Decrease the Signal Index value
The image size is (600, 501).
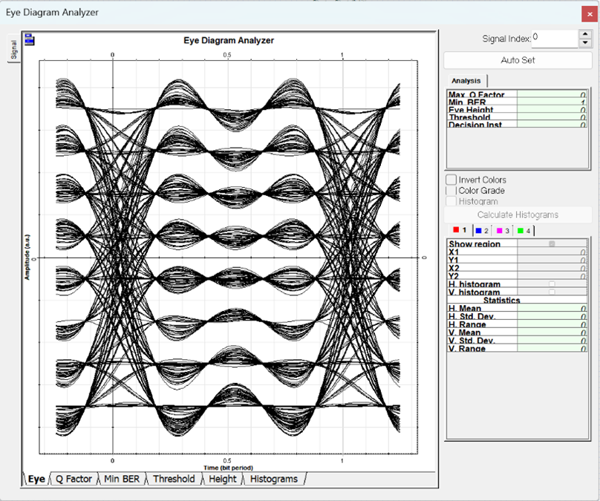pos(584,43)
